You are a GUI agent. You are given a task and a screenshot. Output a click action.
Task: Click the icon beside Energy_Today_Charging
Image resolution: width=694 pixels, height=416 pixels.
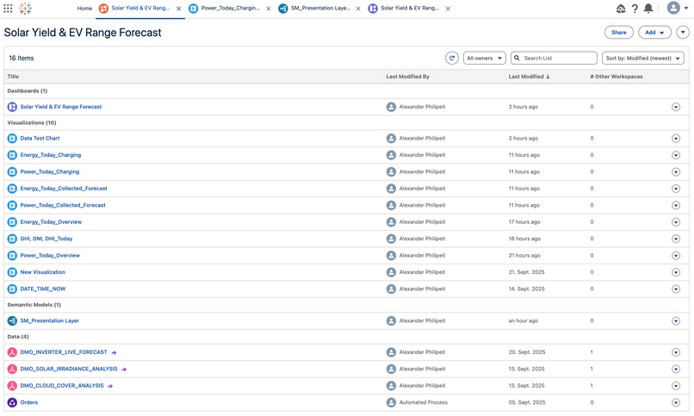12,155
